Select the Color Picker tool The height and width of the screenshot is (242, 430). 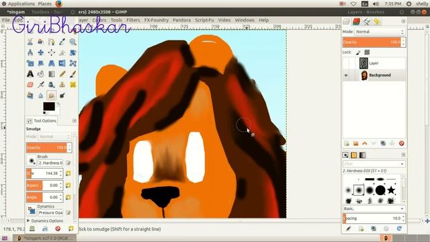click(62, 42)
